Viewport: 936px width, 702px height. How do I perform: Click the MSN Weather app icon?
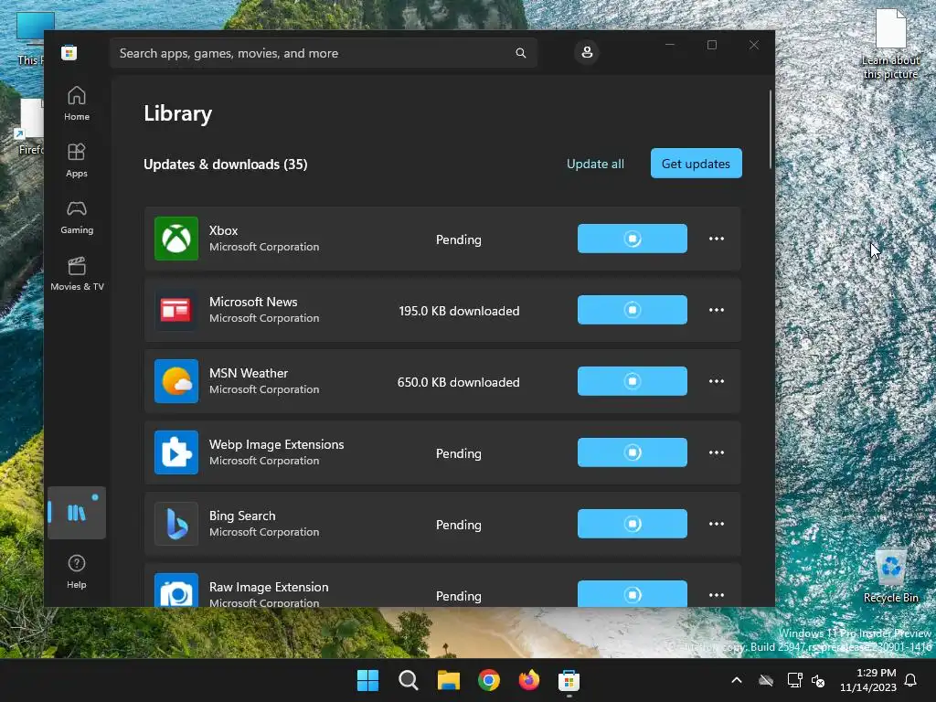(176, 381)
